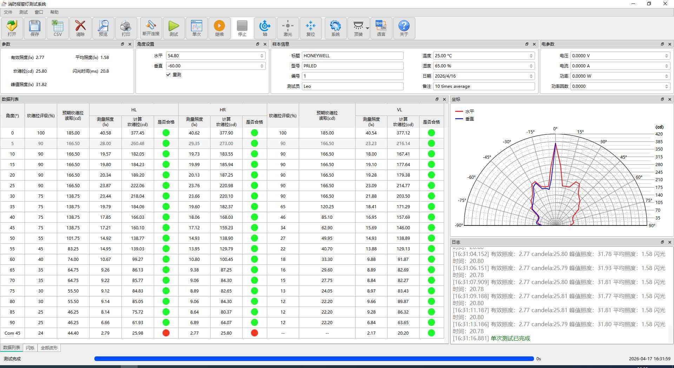This screenshot has height=368, width=674.
Task: Switch to the 闪烁 tab
Action: [30, 348]
